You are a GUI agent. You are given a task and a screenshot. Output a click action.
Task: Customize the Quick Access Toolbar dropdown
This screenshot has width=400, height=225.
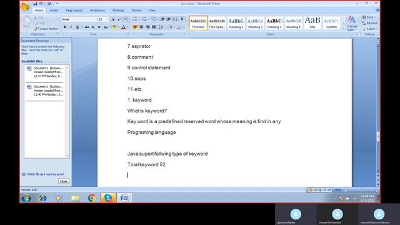(x=57, y=4)
